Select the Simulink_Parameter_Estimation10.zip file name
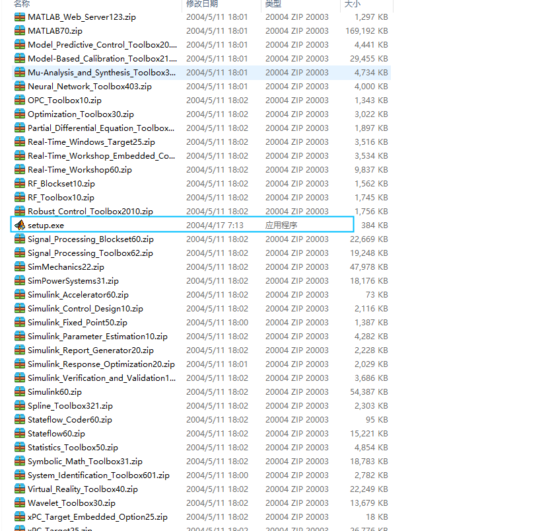The width and height of the screenshot is (550, 531). [98, 337]
